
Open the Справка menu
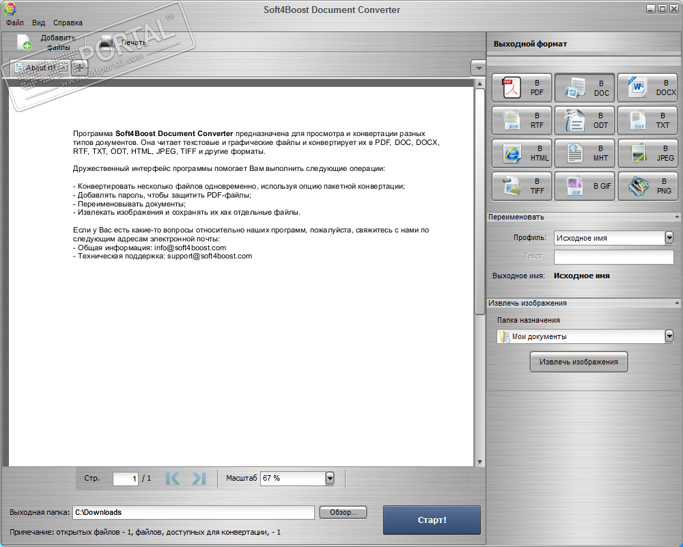[68, 23]
